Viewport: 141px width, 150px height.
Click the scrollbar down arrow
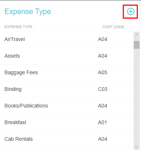point(137,147)
